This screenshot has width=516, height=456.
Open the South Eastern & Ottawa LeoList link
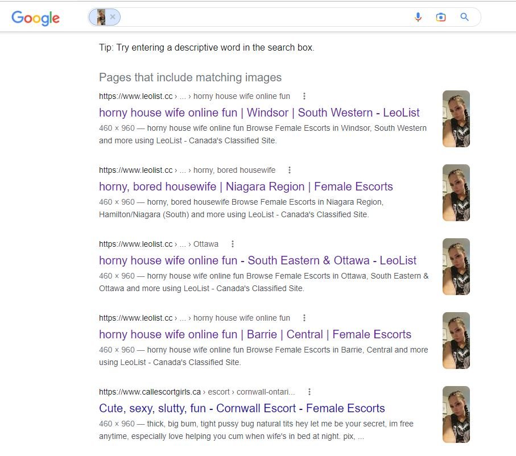[x=257, y=260]
